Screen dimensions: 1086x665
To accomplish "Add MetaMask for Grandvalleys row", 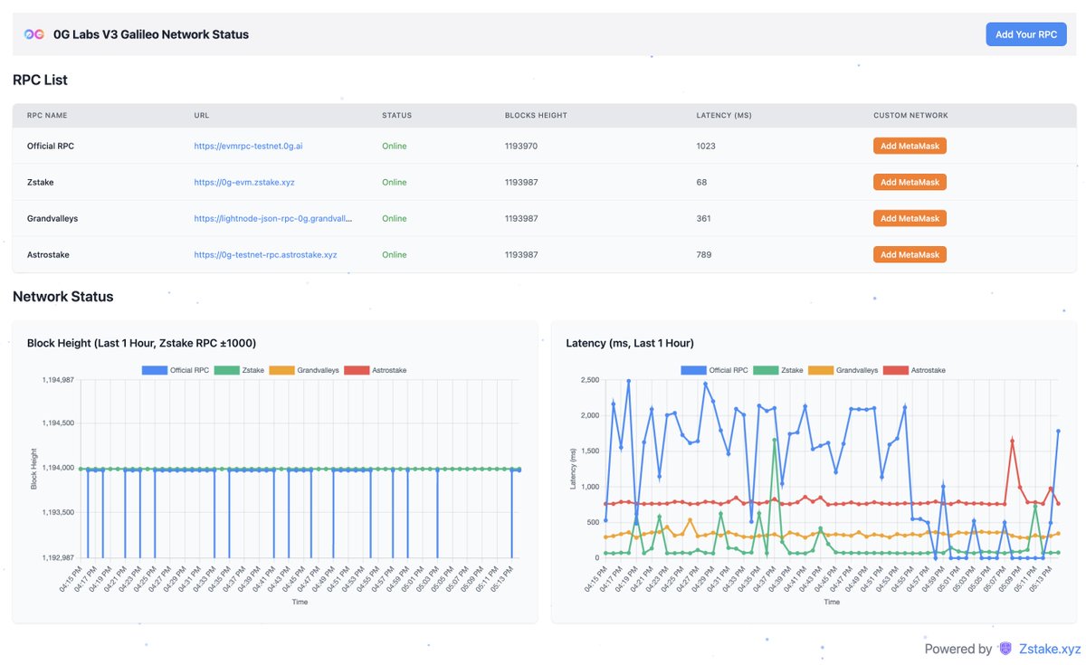I will (x=910, y=218).
